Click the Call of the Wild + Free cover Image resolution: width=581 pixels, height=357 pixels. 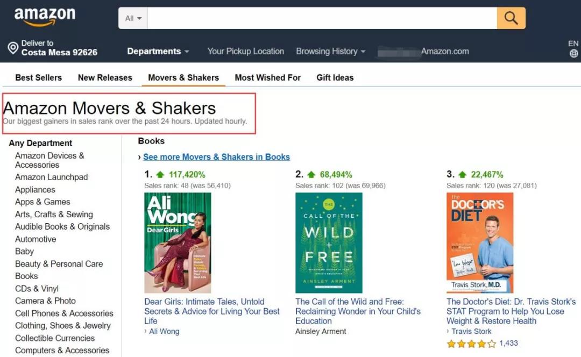[x=329, y=242]
